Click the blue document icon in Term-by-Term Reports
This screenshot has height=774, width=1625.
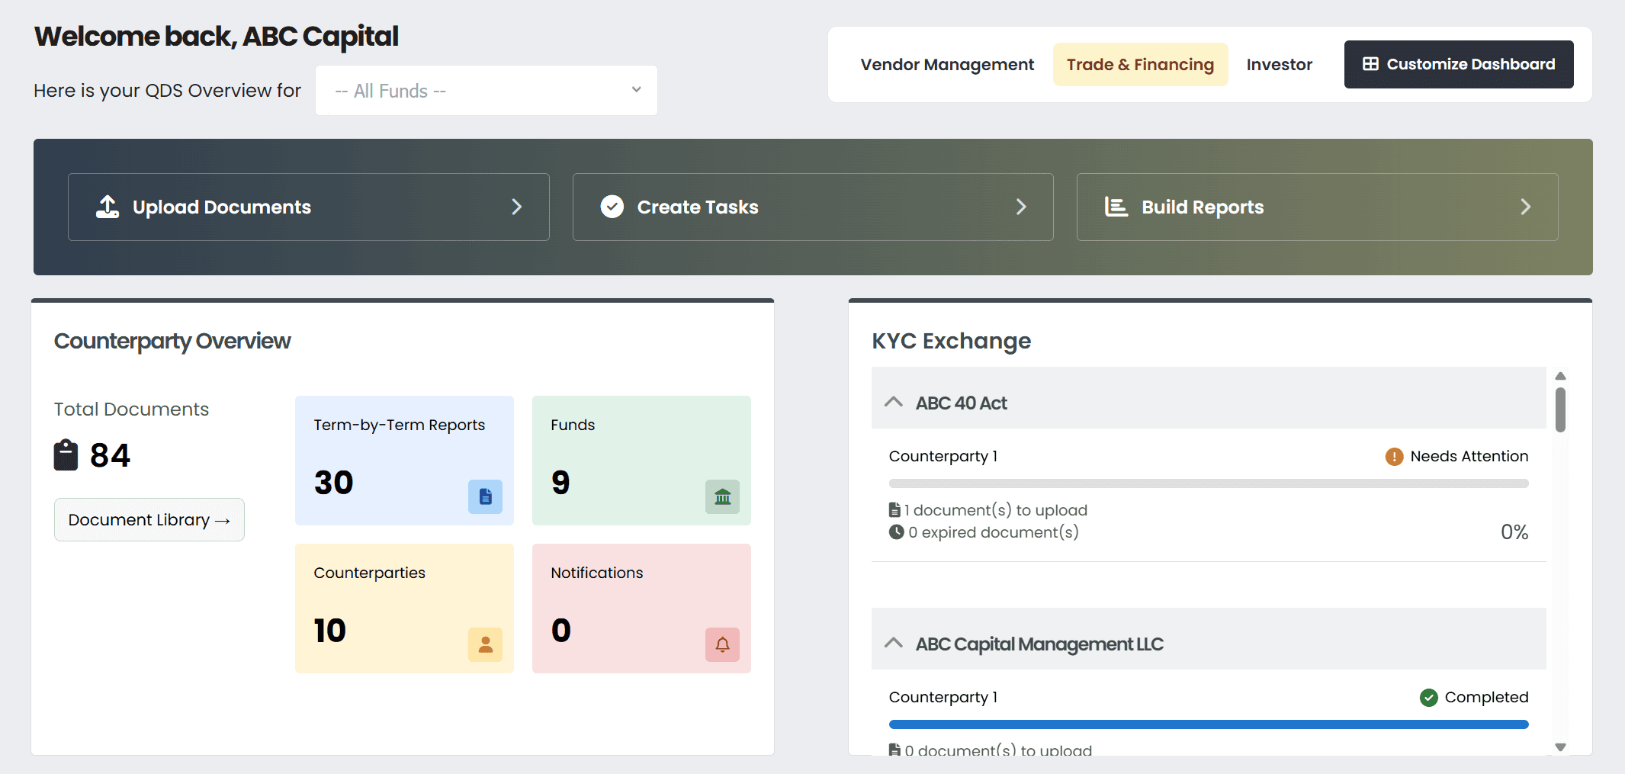coord(485,496)
